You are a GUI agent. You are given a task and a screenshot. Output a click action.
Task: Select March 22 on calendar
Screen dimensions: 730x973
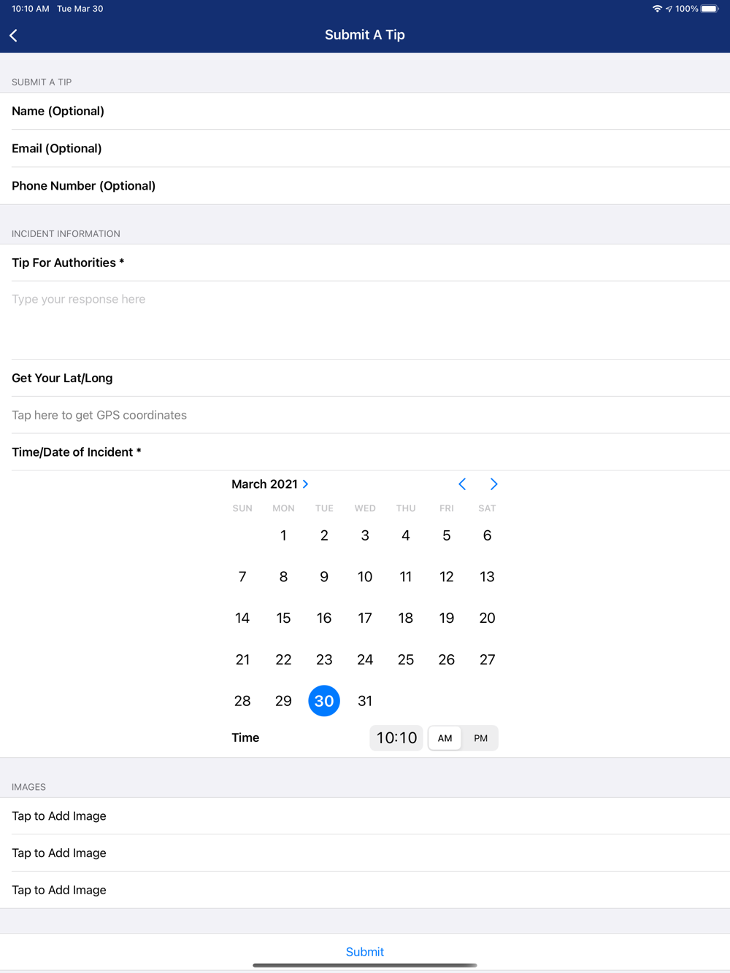[283, 659]
